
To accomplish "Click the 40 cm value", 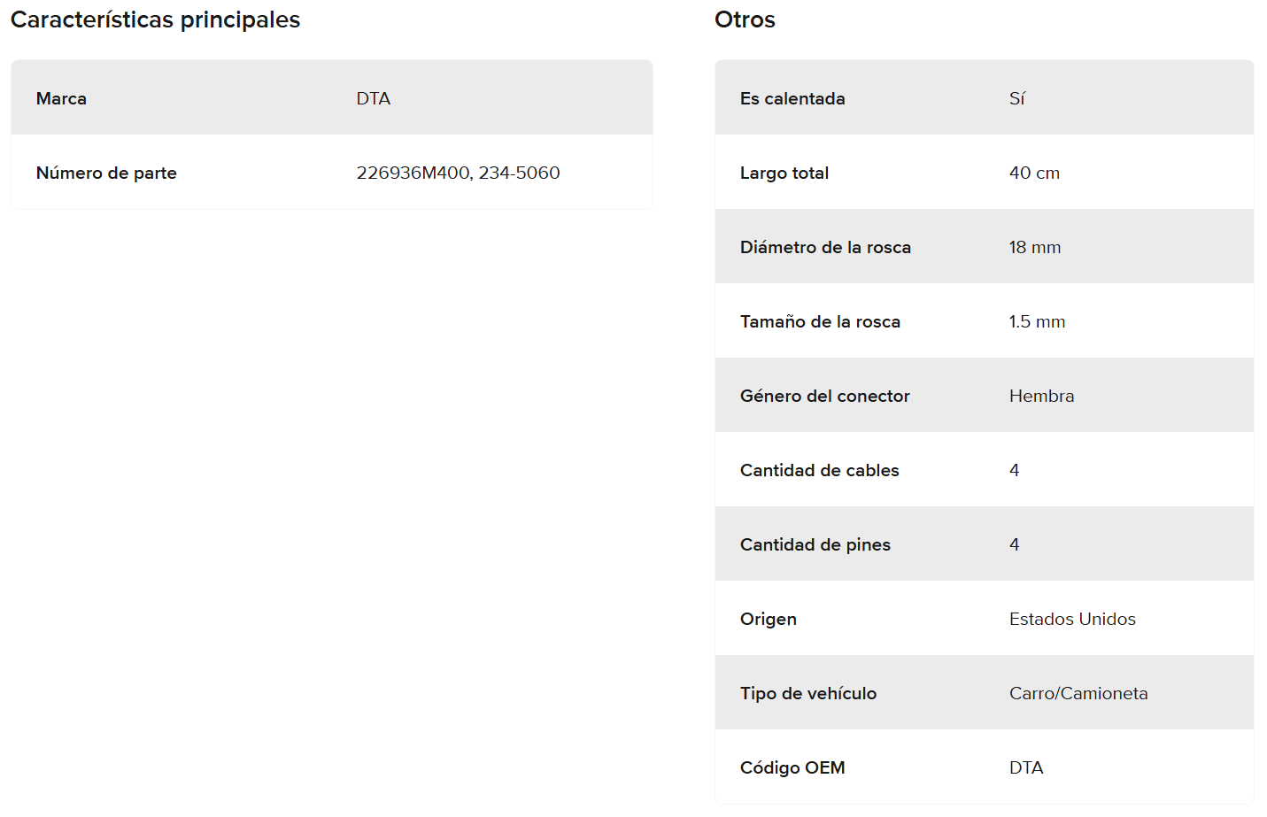I will pos(1033,173).
